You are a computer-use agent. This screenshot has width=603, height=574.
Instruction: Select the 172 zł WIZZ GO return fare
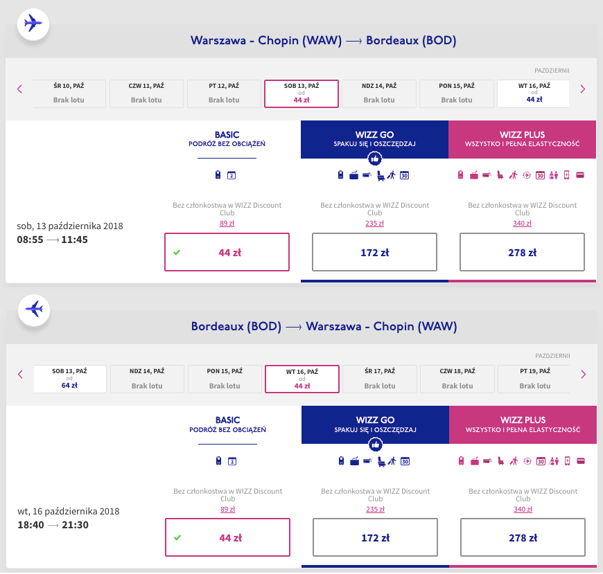(374, 537)
